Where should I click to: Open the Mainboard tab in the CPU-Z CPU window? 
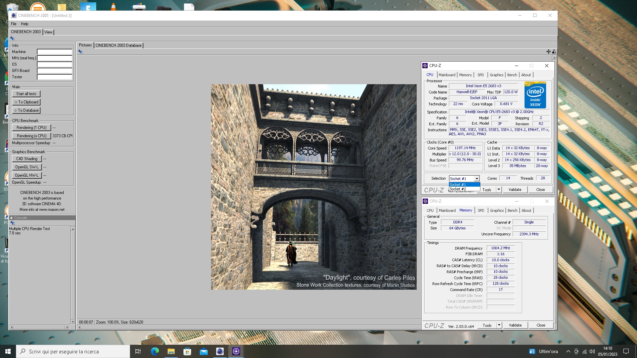[447, 75]
